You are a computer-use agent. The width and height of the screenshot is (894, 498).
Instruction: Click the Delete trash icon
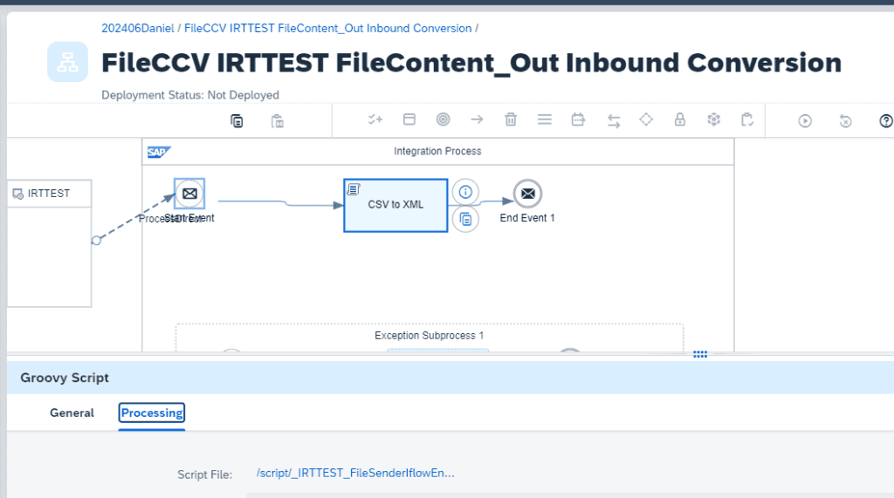[x=511, y=119]
